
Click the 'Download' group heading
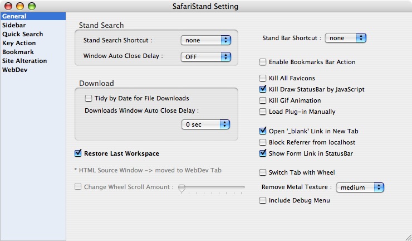[x=96, y=83]
